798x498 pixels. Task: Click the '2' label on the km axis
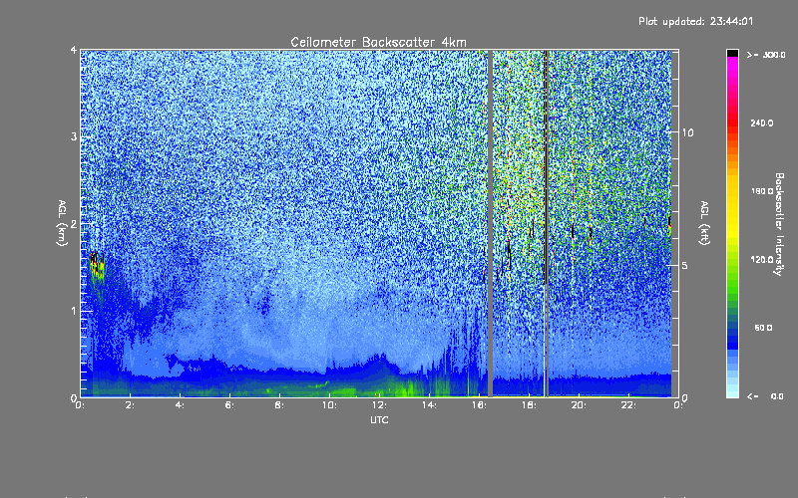[74, 223]
